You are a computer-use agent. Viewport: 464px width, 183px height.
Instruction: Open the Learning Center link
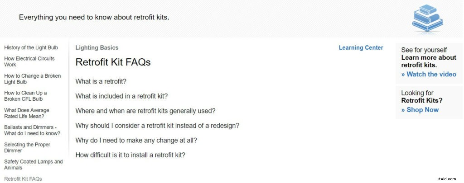pos(361,47)
